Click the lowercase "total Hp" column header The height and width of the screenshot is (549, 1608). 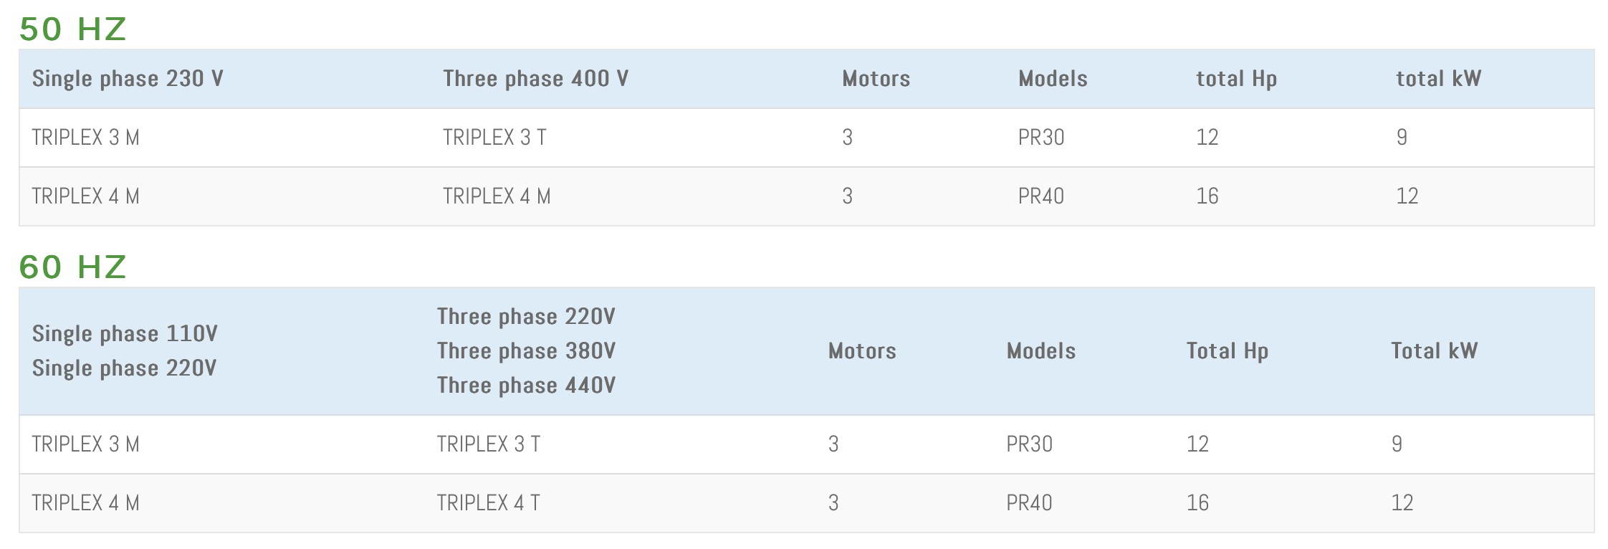tap(1236, 79)
